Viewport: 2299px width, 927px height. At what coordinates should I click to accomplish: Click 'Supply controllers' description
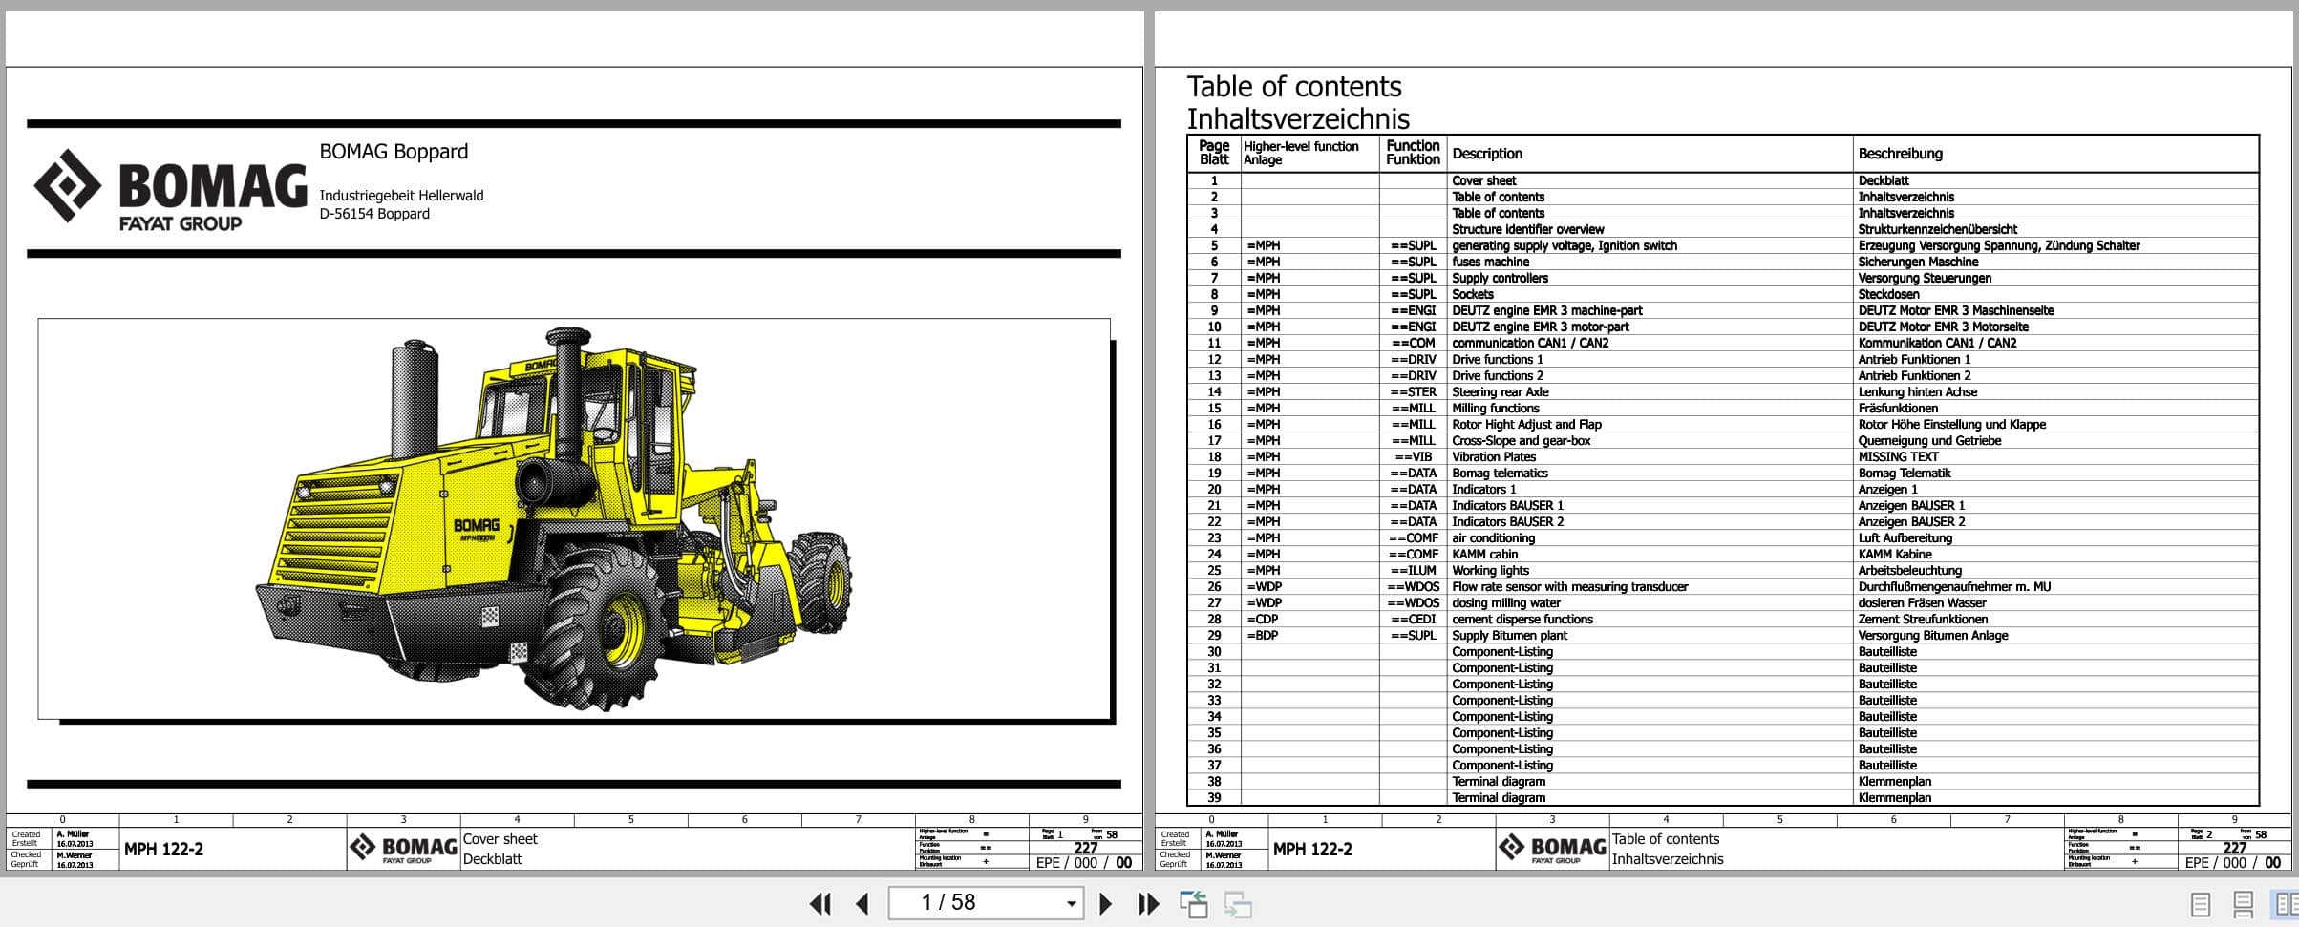tap(1500, 278)
